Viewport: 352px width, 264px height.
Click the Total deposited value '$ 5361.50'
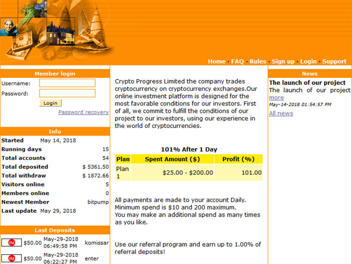pyautogui.click(x=96, y=167)
